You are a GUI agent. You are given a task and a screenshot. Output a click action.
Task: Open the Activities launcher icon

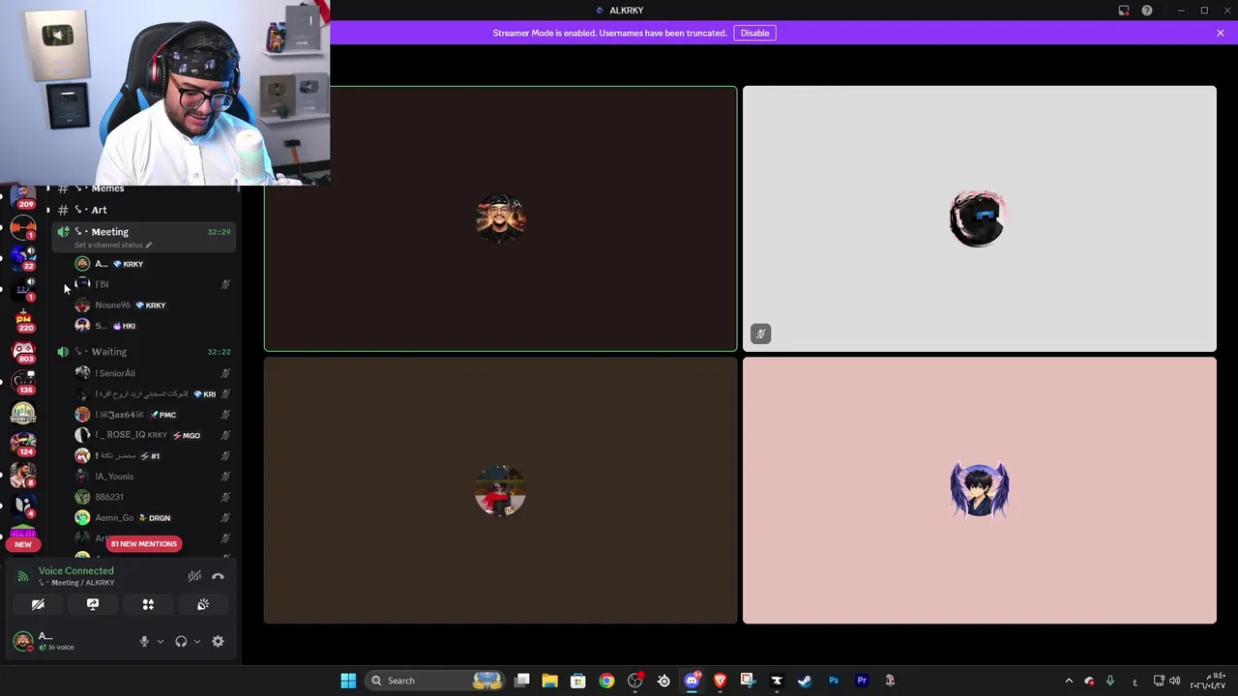click(x=148, y=604)
